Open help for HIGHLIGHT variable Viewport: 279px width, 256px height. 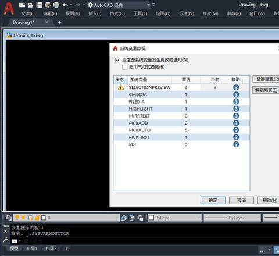pyautogui.click(x=236, y=109)
